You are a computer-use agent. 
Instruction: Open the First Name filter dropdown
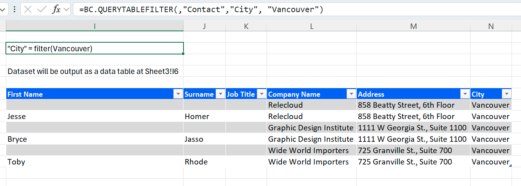pyautogui.click(x=178, y=94)
